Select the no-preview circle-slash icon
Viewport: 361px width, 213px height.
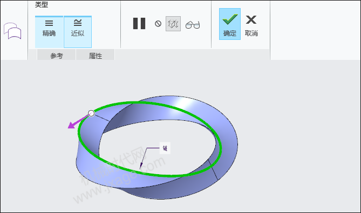(x=158, y=24)
